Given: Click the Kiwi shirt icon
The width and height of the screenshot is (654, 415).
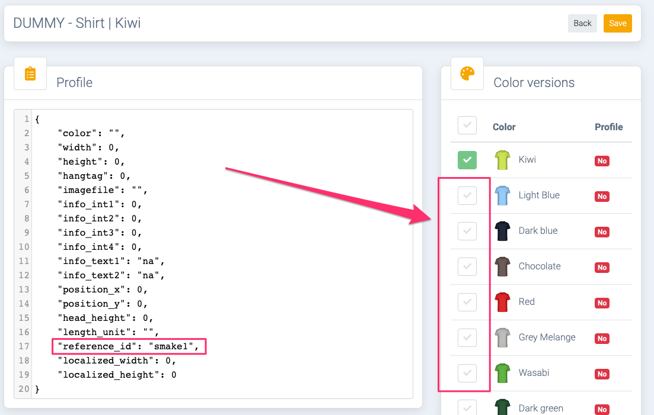Looking at the screenshot, I should coord(502,160).
